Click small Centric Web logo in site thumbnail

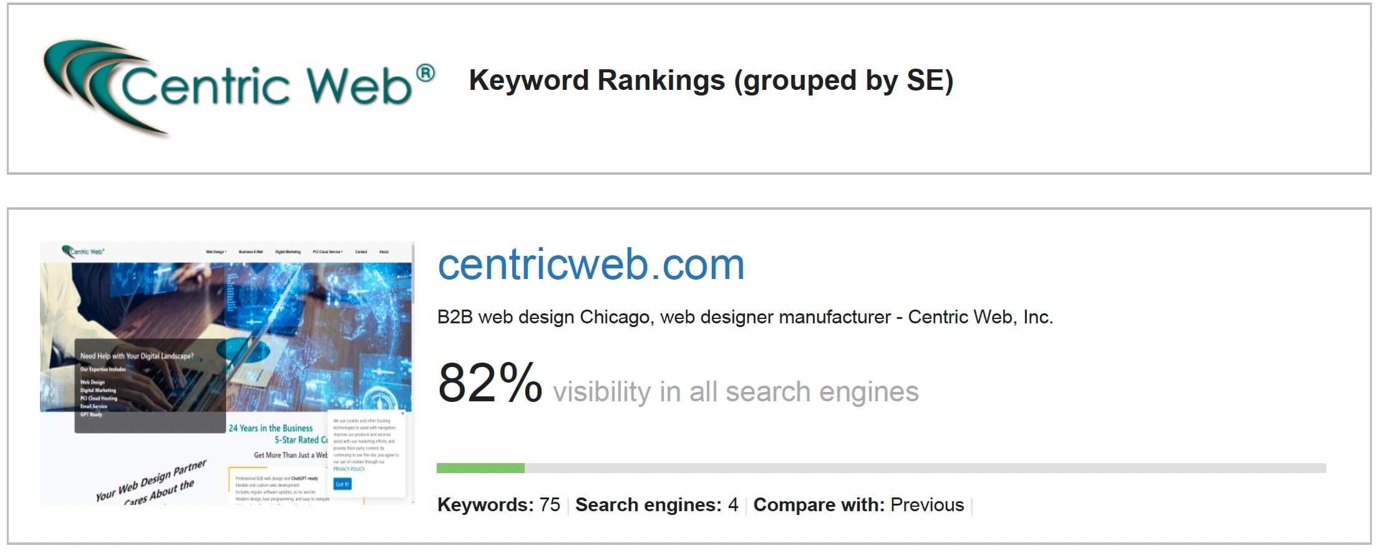tap(83, 252)
